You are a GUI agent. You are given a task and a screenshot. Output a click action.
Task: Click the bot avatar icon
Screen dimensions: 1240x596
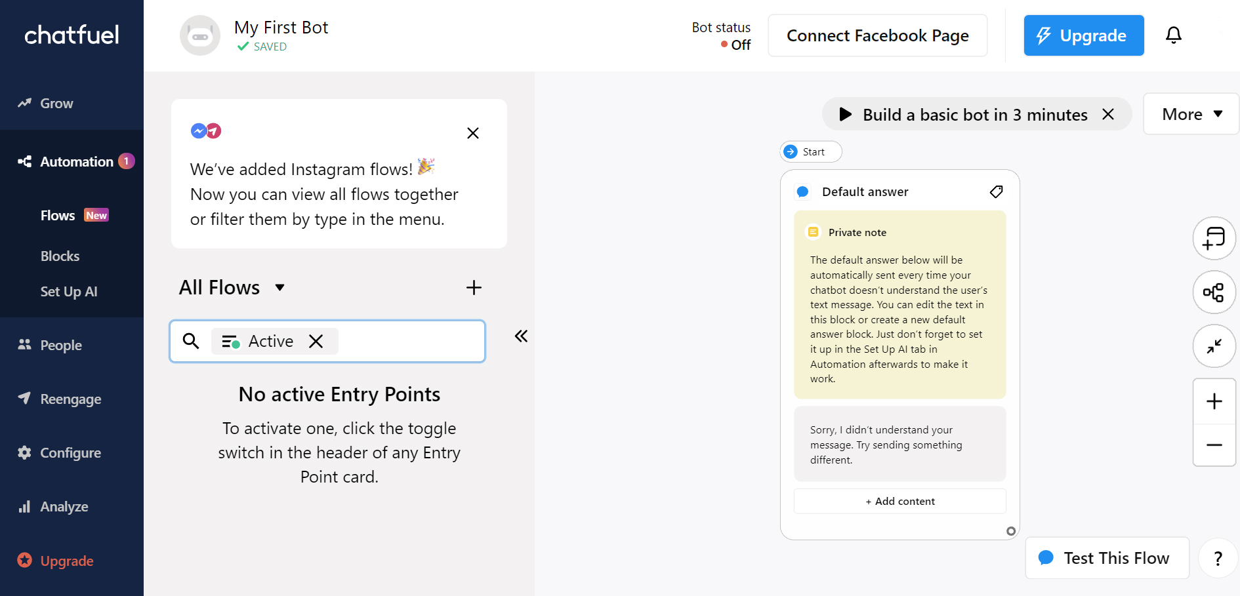coord(200,35)
